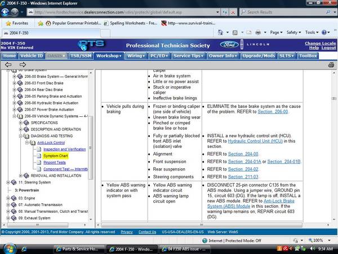Click the Change Locale link
Viewport: 338px width, 254px height.
(321, 43)
